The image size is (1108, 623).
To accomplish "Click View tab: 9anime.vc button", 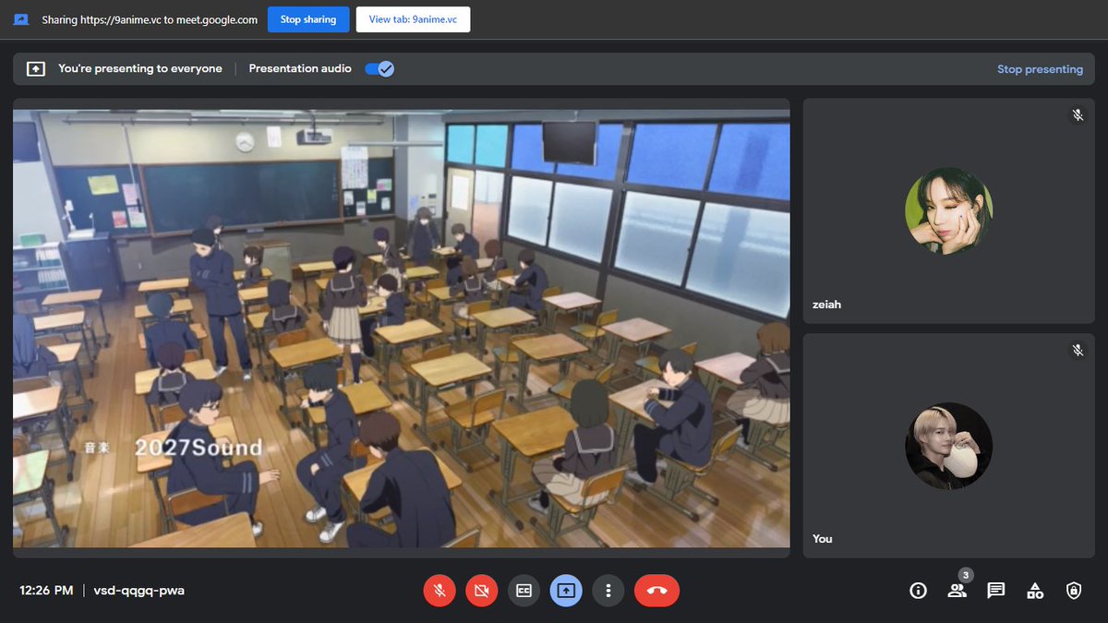I will click(413, 19).
